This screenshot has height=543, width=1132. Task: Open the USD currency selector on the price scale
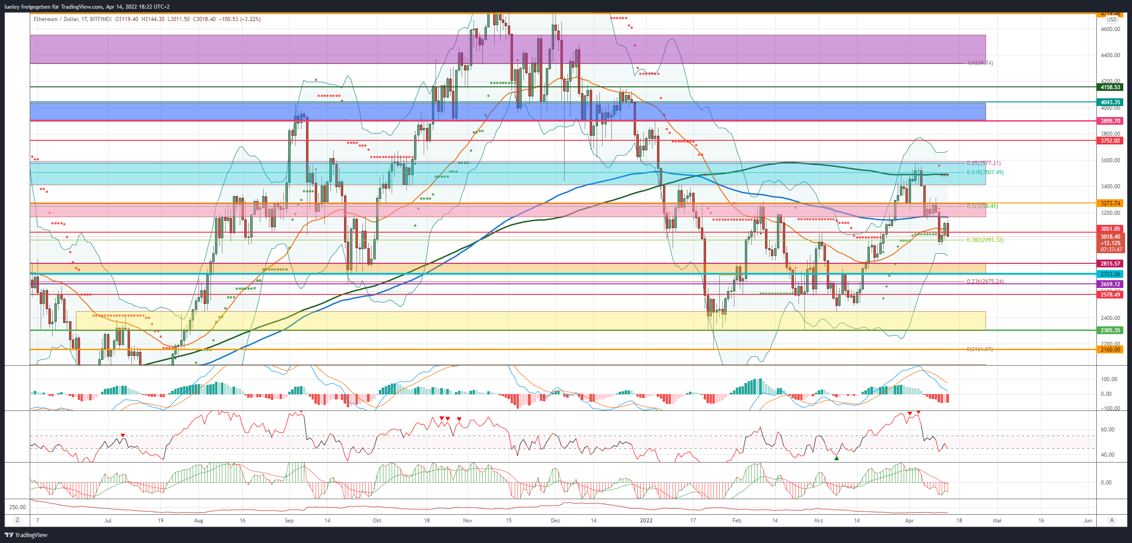pyautogui.click(x=1112, y=20)
